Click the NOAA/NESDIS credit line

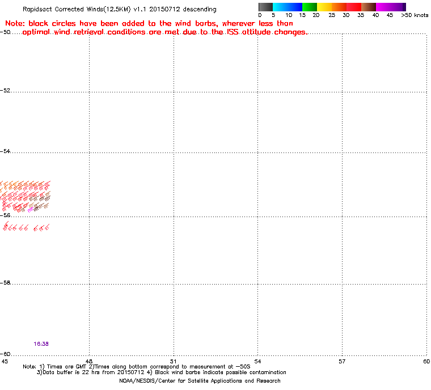point(200,381)
